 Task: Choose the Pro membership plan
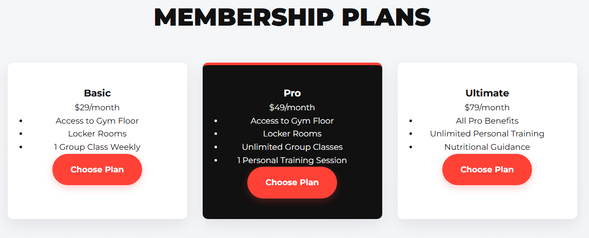point(292,183)
